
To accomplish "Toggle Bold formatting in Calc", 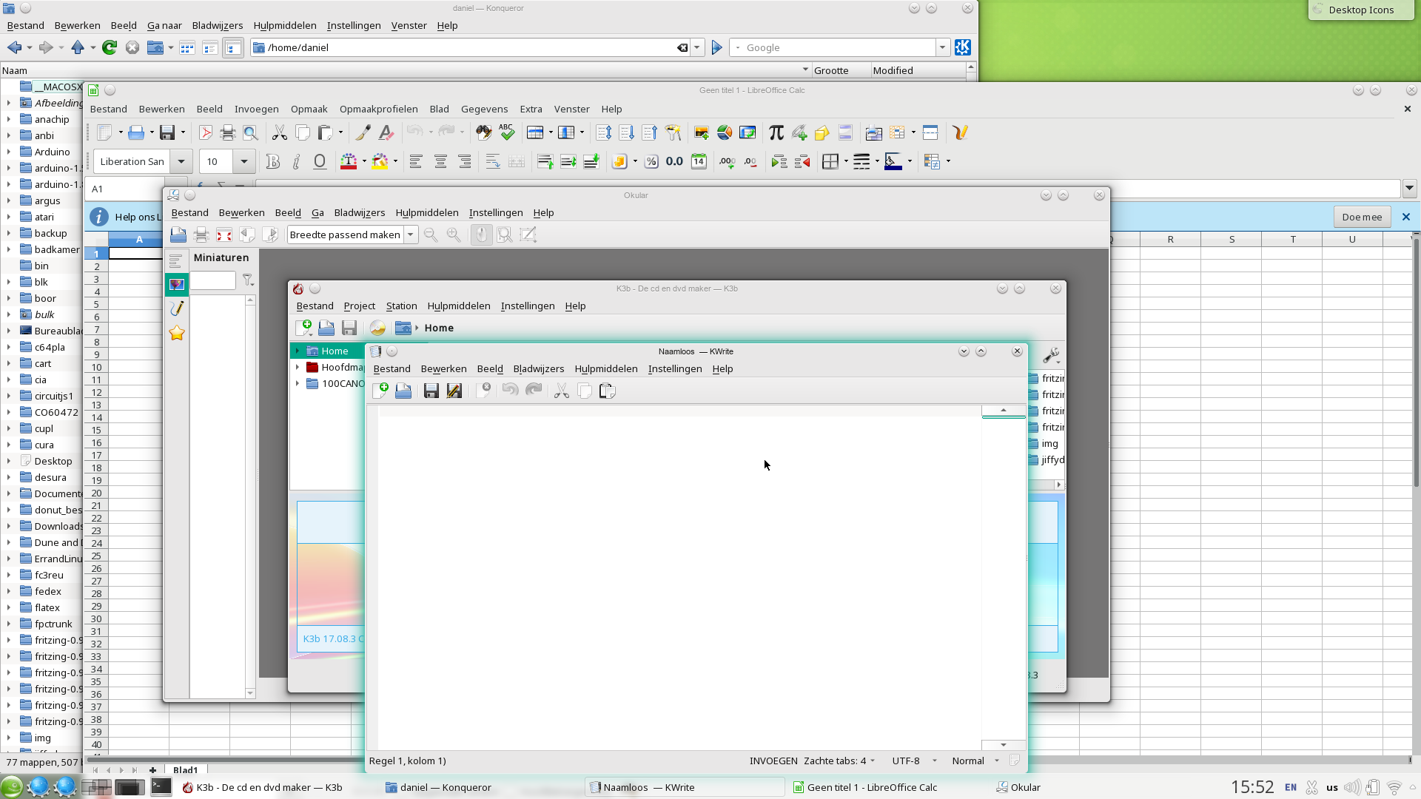I will (x=273, y=161).
